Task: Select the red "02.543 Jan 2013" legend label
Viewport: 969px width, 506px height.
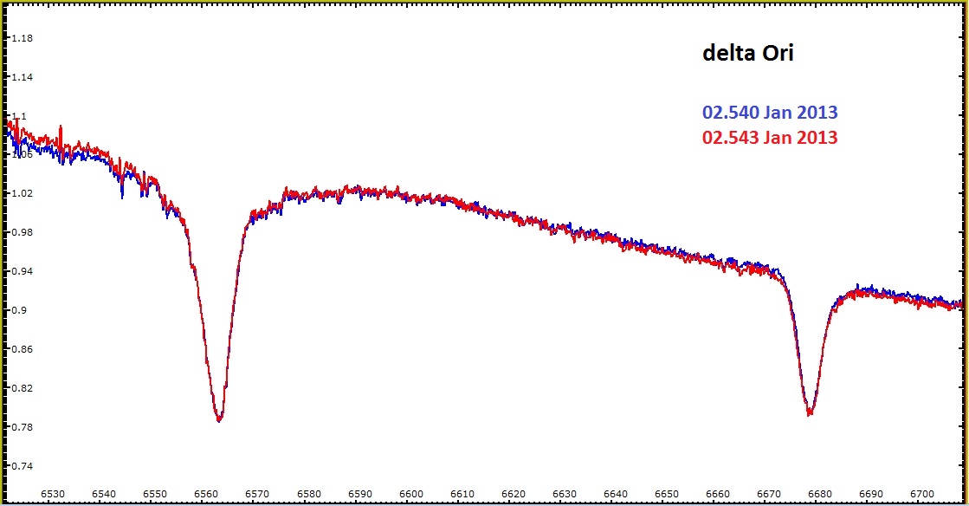Action: coord(770,138)
